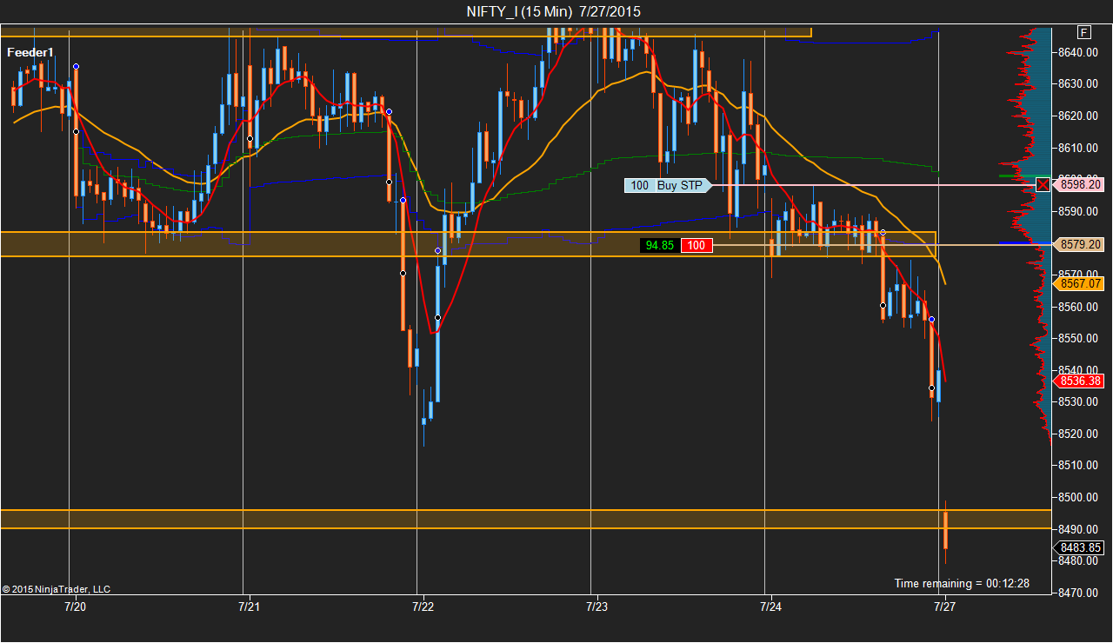Click the NIFTY_I (15 Min) chart title
The image size is (1113, 643).
coord(554,11)
